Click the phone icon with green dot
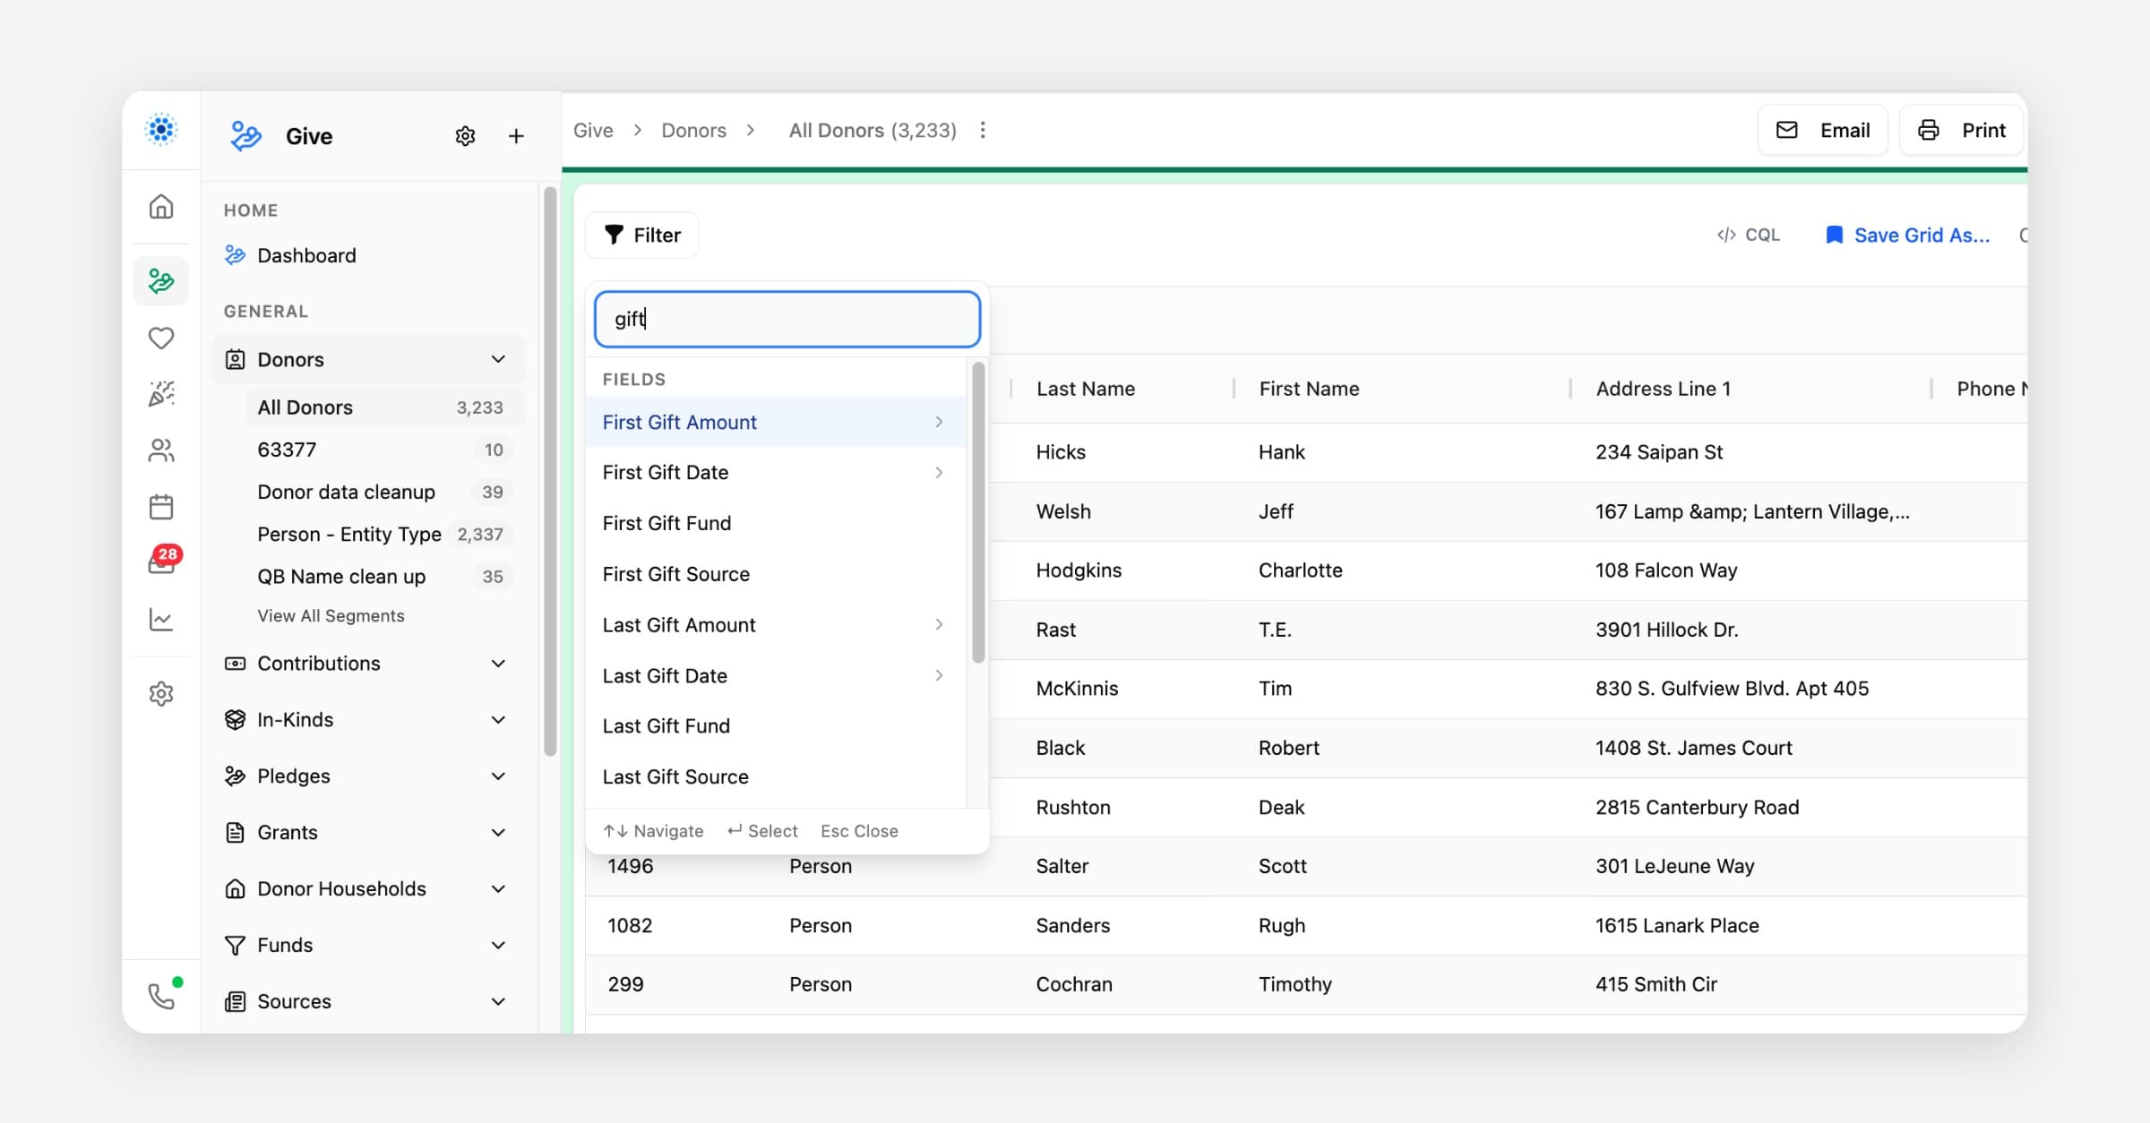The image size is (2150, 1123). (162, 995)
